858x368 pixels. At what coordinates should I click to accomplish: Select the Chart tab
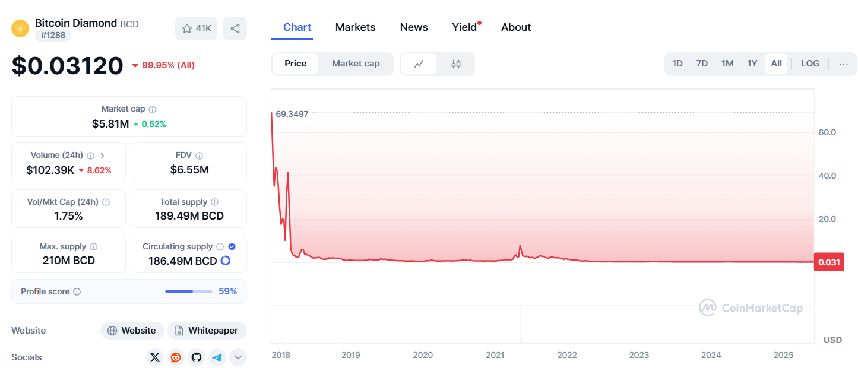297,27
